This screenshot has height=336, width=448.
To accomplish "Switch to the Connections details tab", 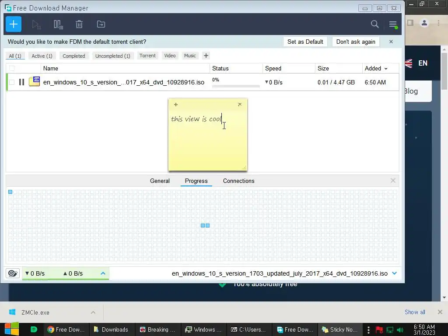I will coord(239,181).
